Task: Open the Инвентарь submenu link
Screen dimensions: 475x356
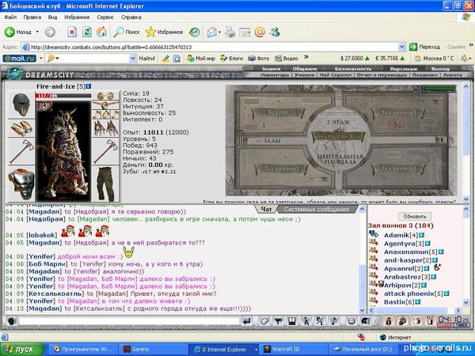Action: [275, 75]
